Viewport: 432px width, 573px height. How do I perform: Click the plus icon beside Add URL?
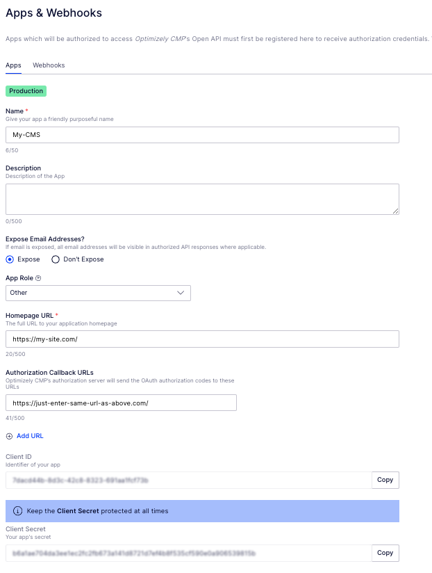click(x=9, y=436)
